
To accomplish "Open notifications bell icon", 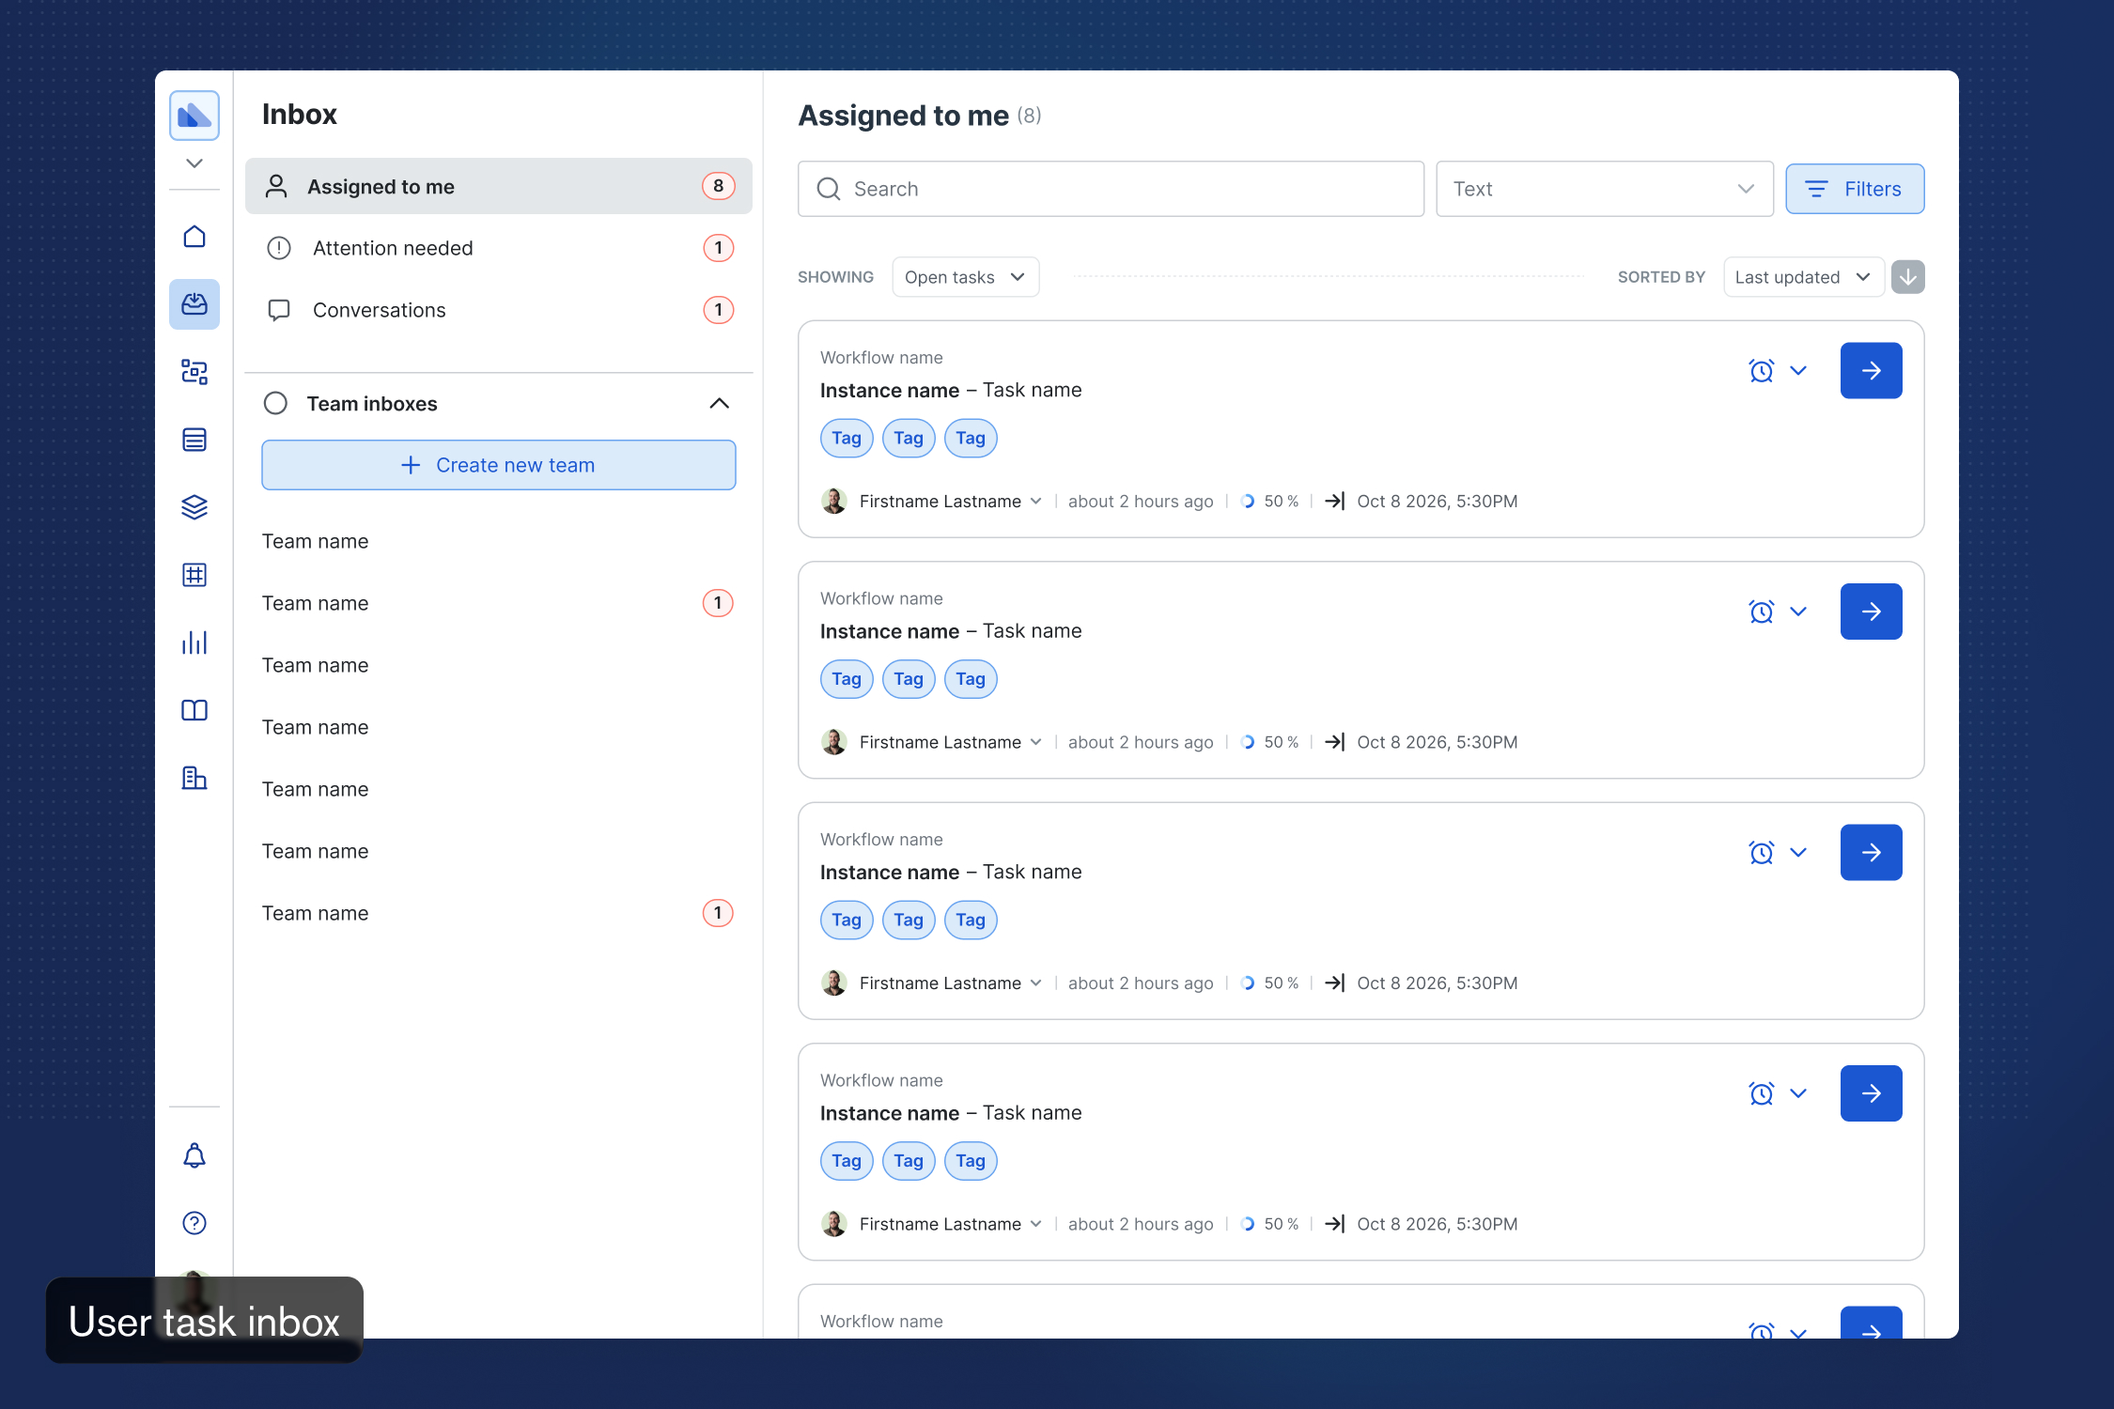I will (x=194, y=1155).
